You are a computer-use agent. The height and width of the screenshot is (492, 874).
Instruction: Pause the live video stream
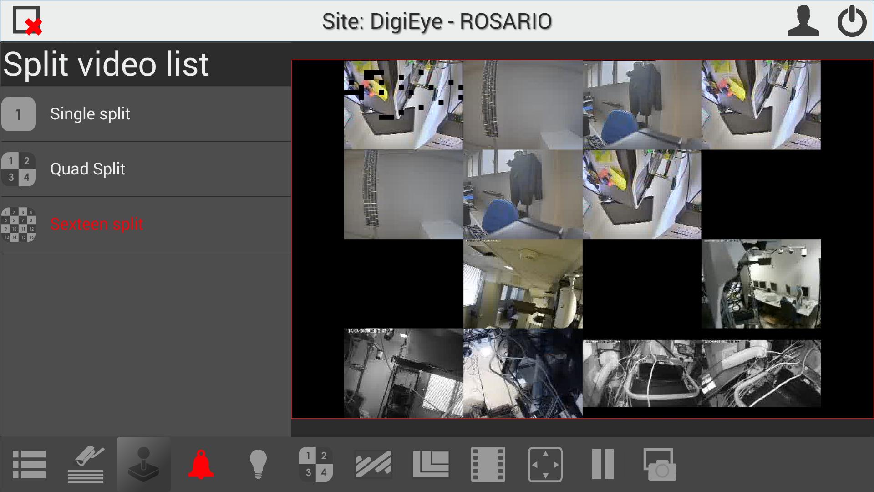603,465
